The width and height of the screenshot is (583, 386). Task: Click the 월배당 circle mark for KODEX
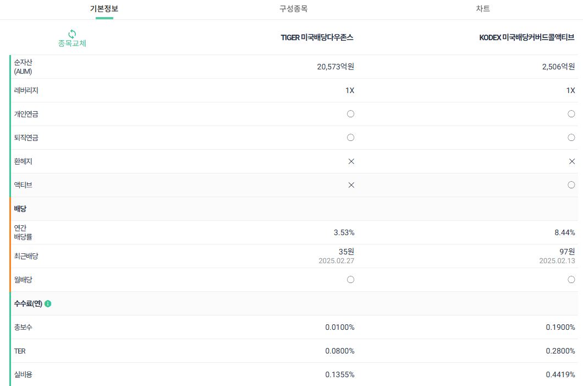571,280
